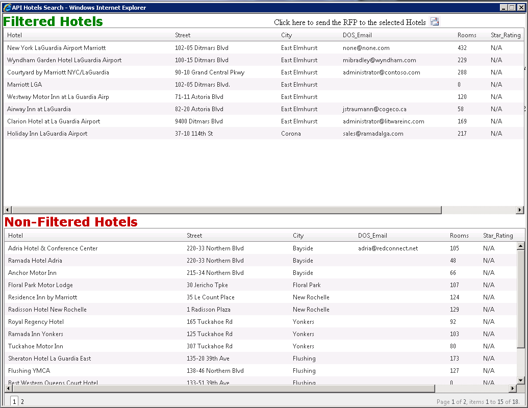Select New York LaGuardia Airport Marriott row
The height and width of the screenshot is (408, 528).
264,48
